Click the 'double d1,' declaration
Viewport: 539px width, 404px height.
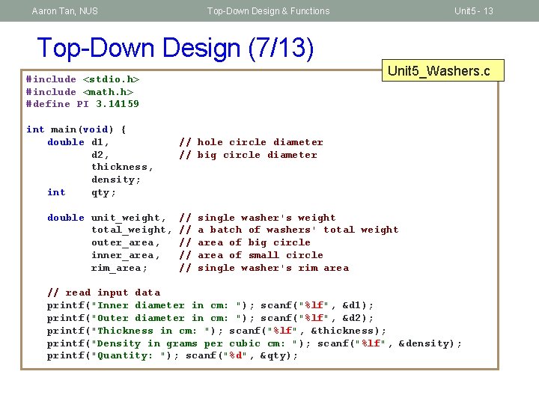(78, 142)
